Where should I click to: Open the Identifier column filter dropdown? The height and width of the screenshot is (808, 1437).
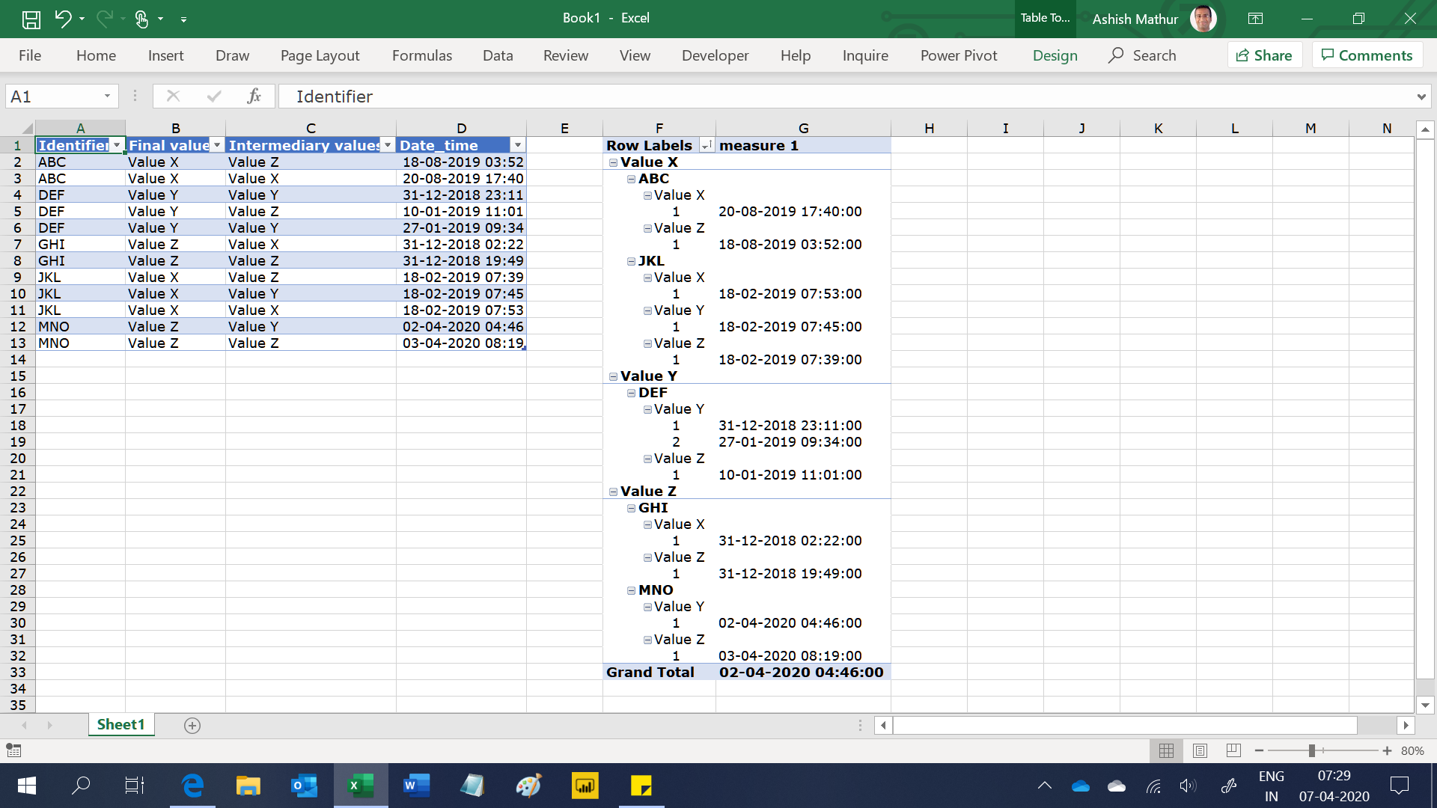pyautogui.click(x=117, y=145)
